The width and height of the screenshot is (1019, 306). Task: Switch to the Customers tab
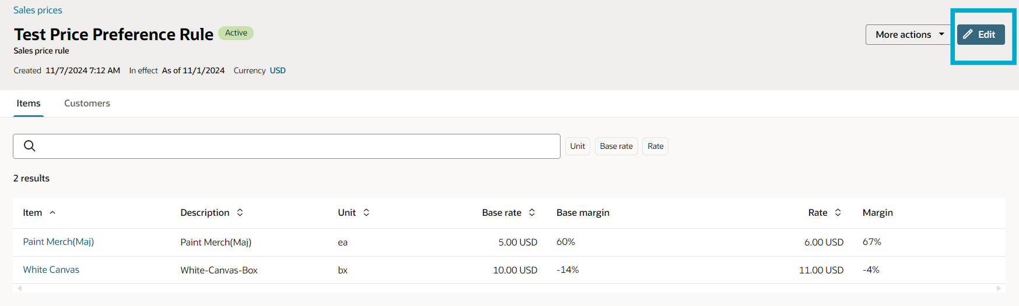(x=87, y=103)
